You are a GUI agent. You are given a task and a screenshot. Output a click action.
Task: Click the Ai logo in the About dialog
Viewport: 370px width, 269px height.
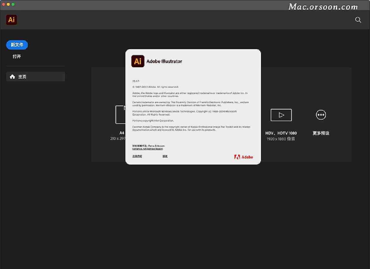(138, 61)
